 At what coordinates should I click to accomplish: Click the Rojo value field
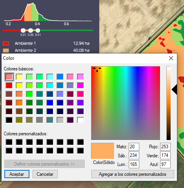pyautogui.click(x=165, y=147)
